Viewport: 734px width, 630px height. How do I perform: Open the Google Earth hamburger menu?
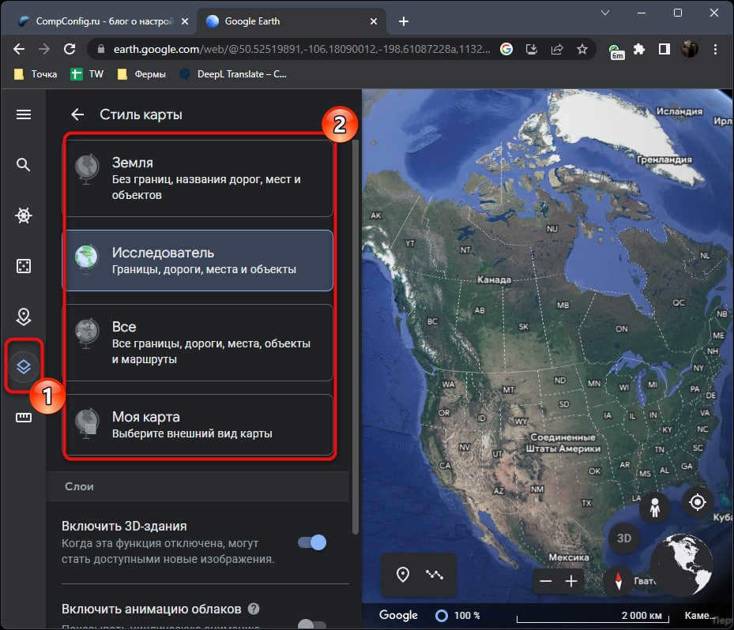tap(24, 114)
